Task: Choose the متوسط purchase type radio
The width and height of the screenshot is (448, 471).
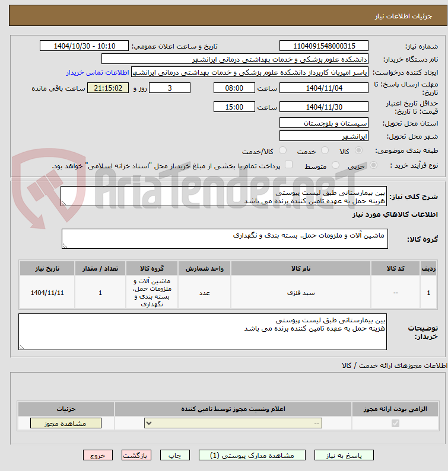Action: [335, 165]
